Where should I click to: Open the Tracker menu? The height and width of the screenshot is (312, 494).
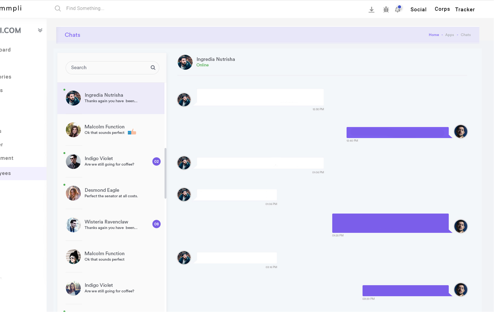465,10
